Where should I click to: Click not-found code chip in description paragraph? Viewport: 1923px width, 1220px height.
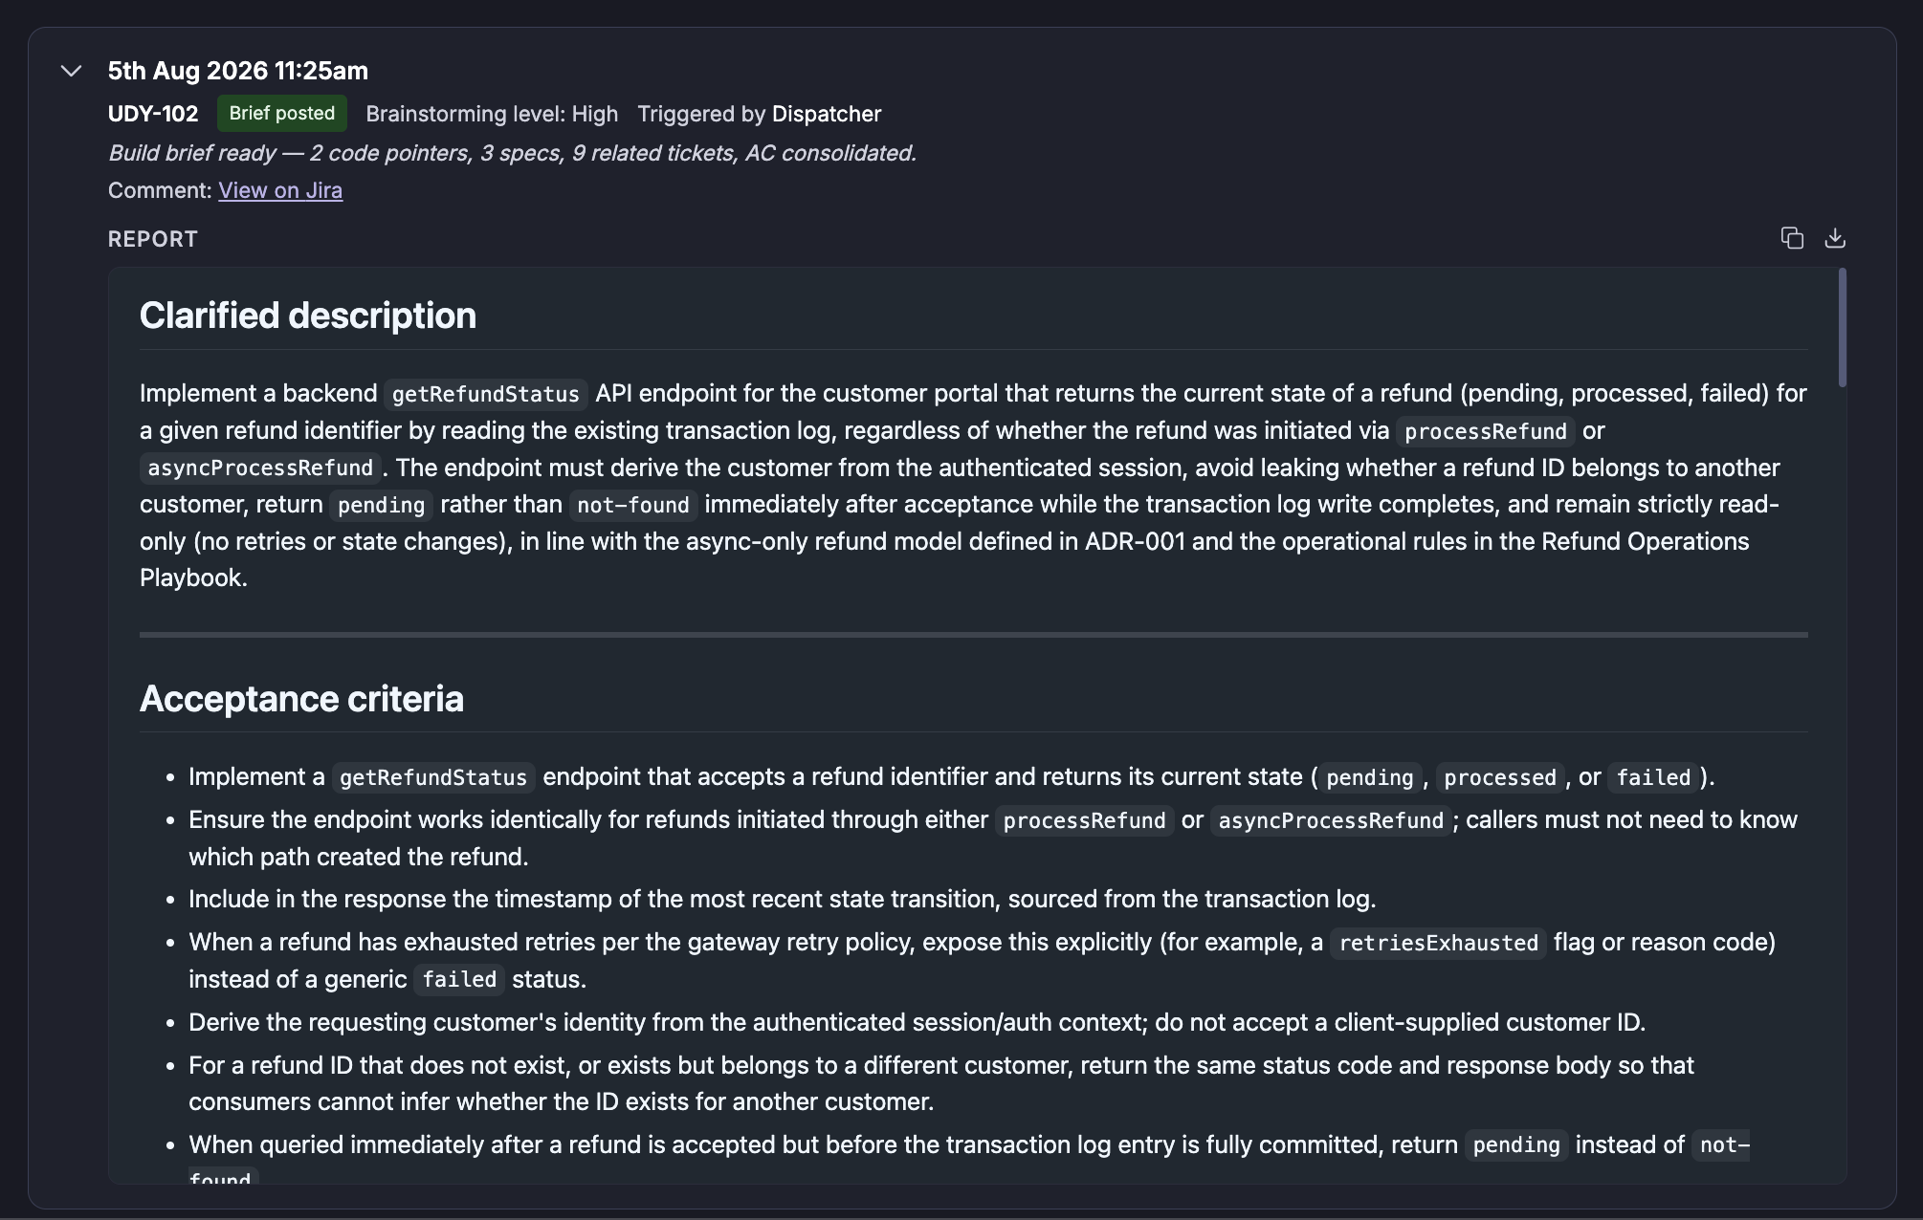pyautogui.click(x=633, y=505)
